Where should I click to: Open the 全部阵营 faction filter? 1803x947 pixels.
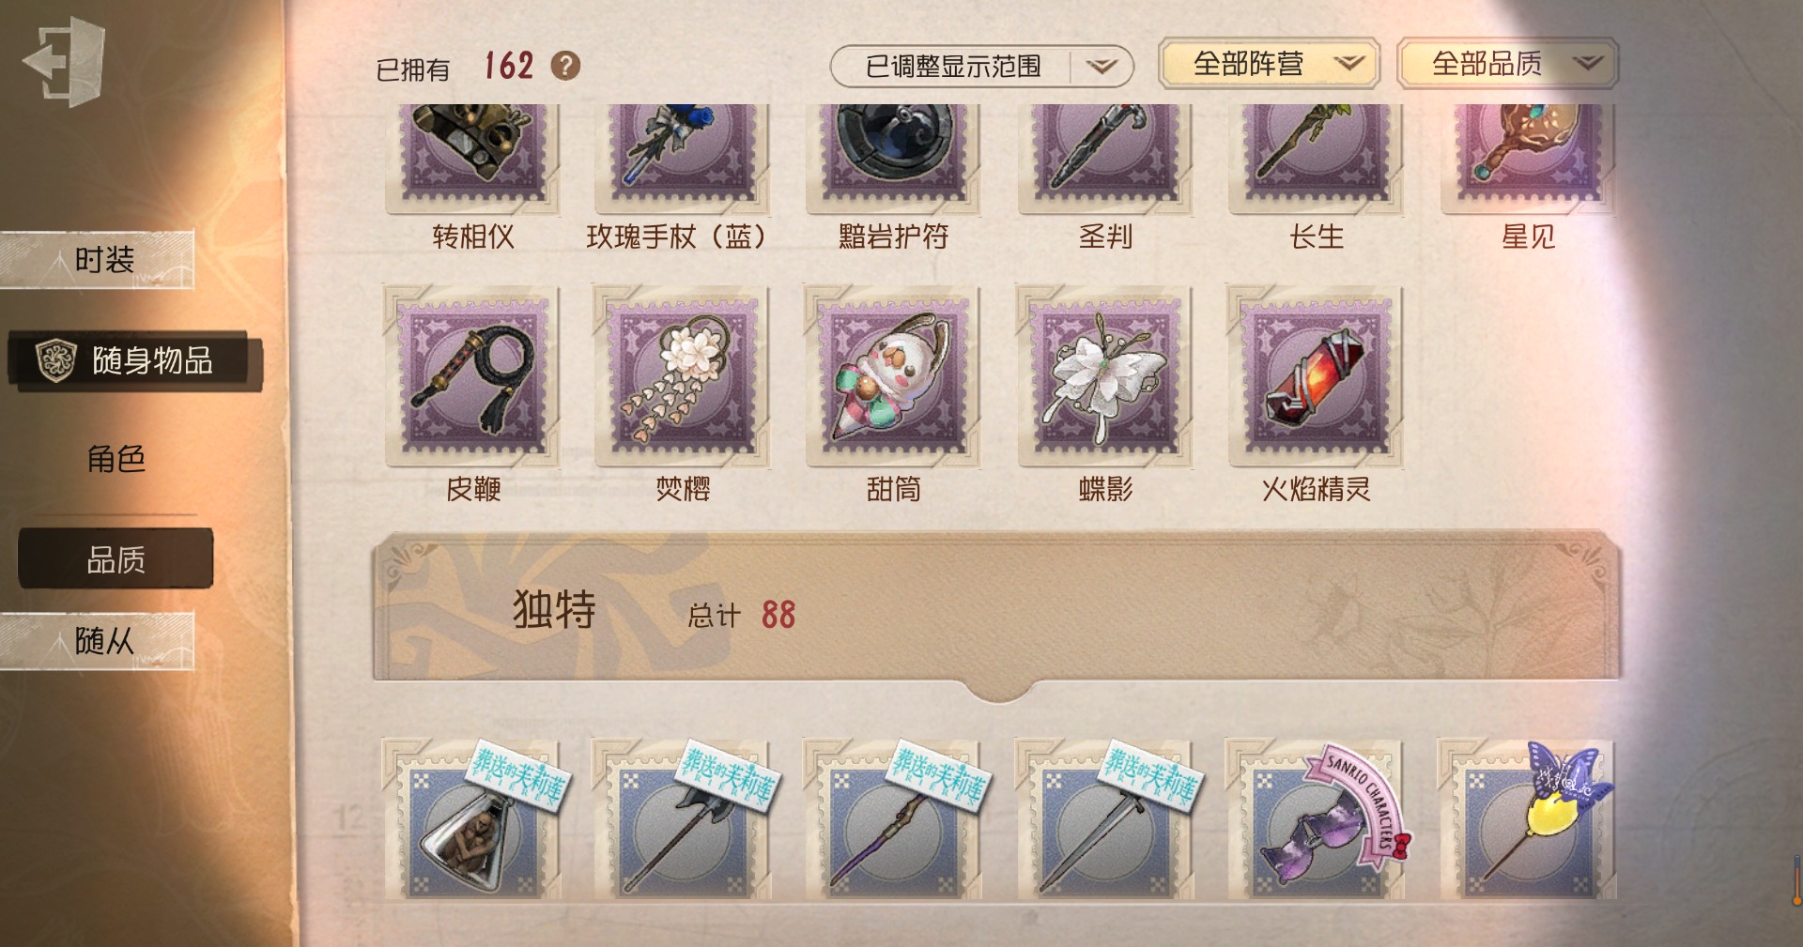pos(1269,64)
